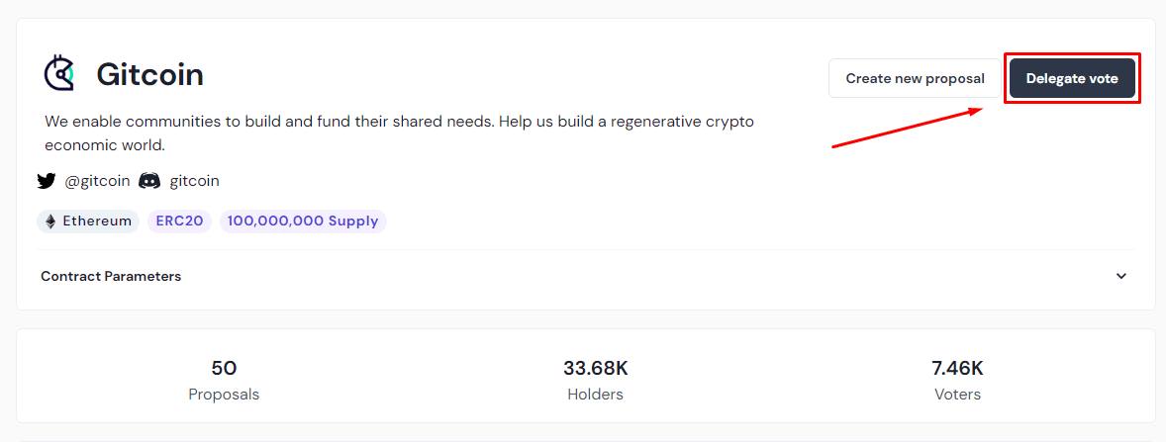View the 33.68K Holders statistic
Viewport: 1166px width, 442px height.
click(595, 380)
